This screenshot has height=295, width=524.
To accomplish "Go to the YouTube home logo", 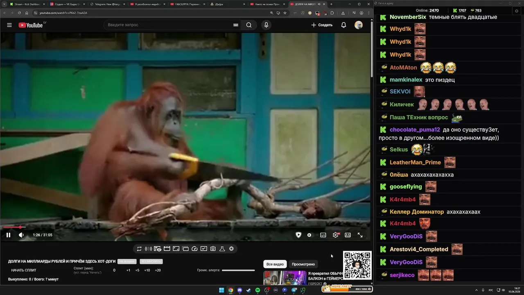I will click(31, 25).
